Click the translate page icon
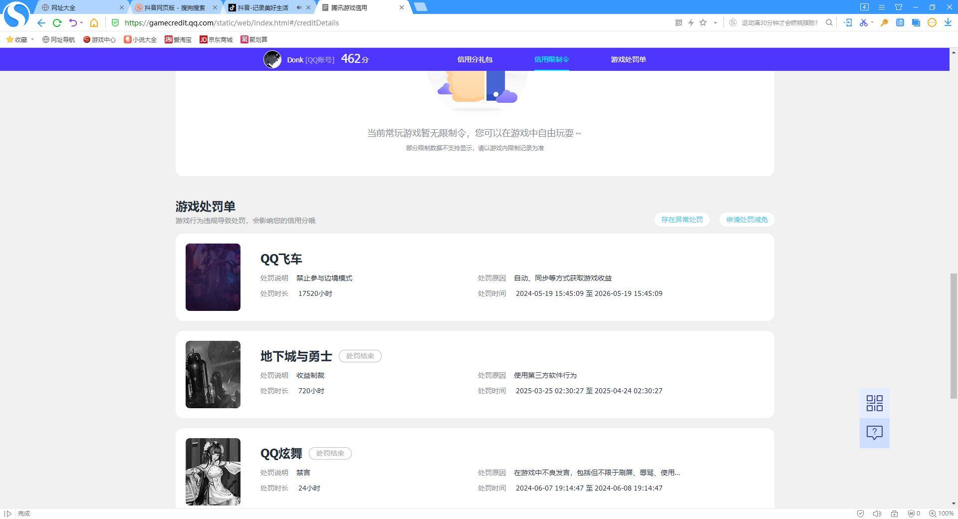958x519 pixels. pos(900,23)
